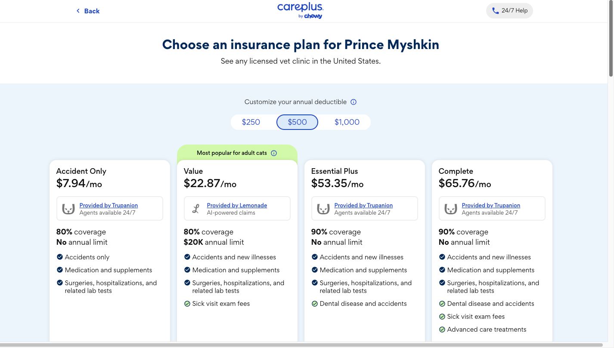Viewport: 614px width, 348px height.
Task: Click Trupanion logo in Essential Plus card
Action: [323, 209]
